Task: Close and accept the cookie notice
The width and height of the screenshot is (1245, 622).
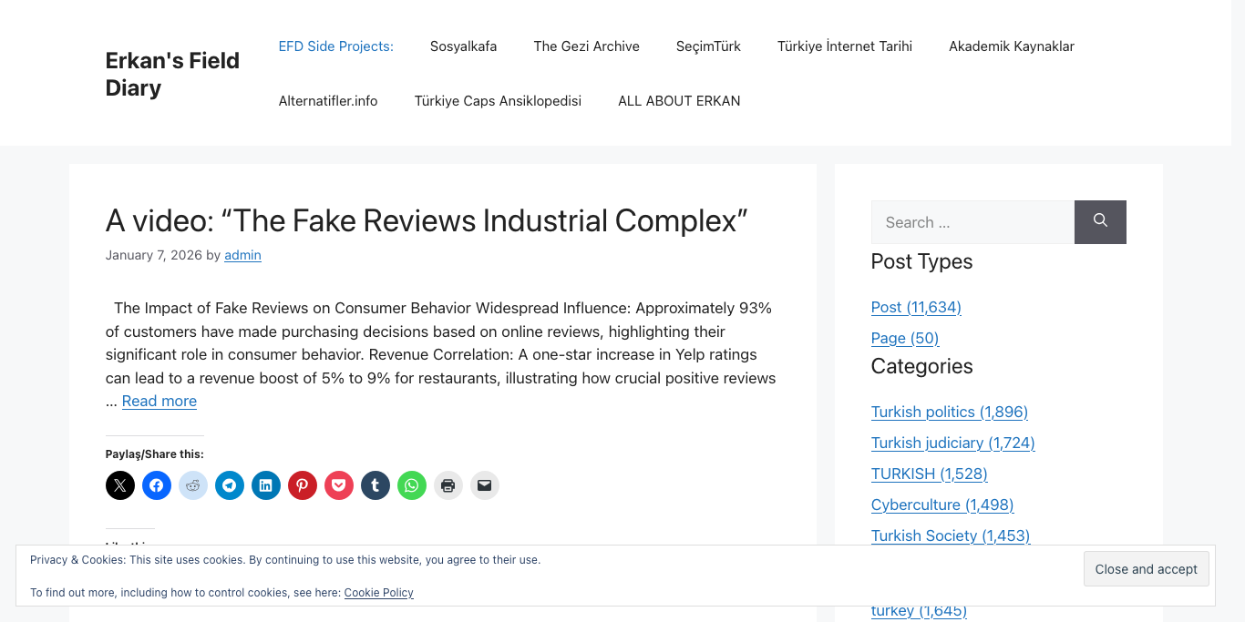Action: click(x=1146, y=569)
